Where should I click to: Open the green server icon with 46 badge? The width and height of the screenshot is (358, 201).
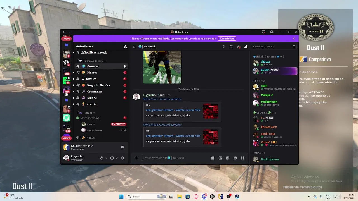(66, 81)
